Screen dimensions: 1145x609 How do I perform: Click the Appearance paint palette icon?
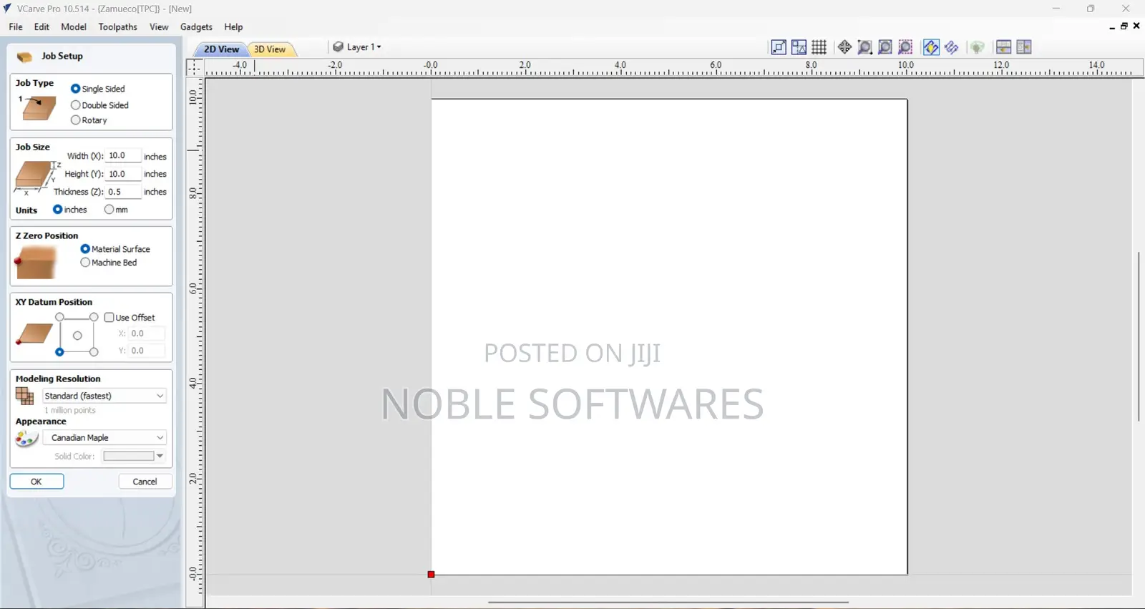click(x=26, y=438)
